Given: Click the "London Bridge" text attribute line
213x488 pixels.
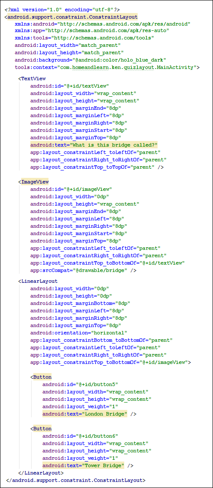Looking at the screenshot, I should coord(90,414).
